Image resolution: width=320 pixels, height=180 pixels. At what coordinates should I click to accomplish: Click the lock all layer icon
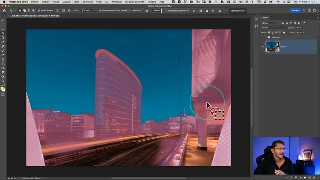coord(284,32)
